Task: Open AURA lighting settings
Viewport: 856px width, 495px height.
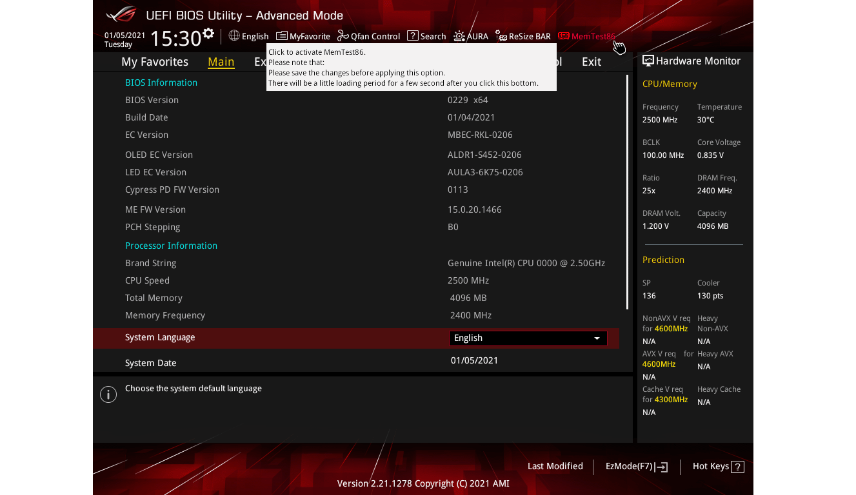Action: (471, 36)
